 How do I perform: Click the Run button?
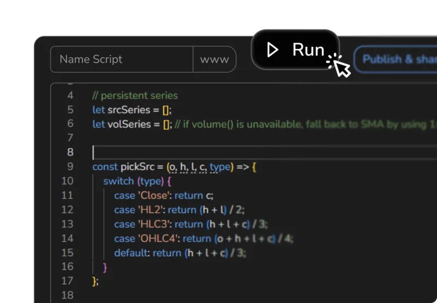295,50
